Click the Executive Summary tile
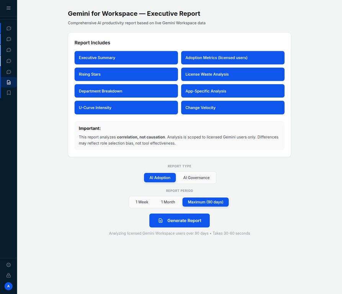 coord(126,58)
